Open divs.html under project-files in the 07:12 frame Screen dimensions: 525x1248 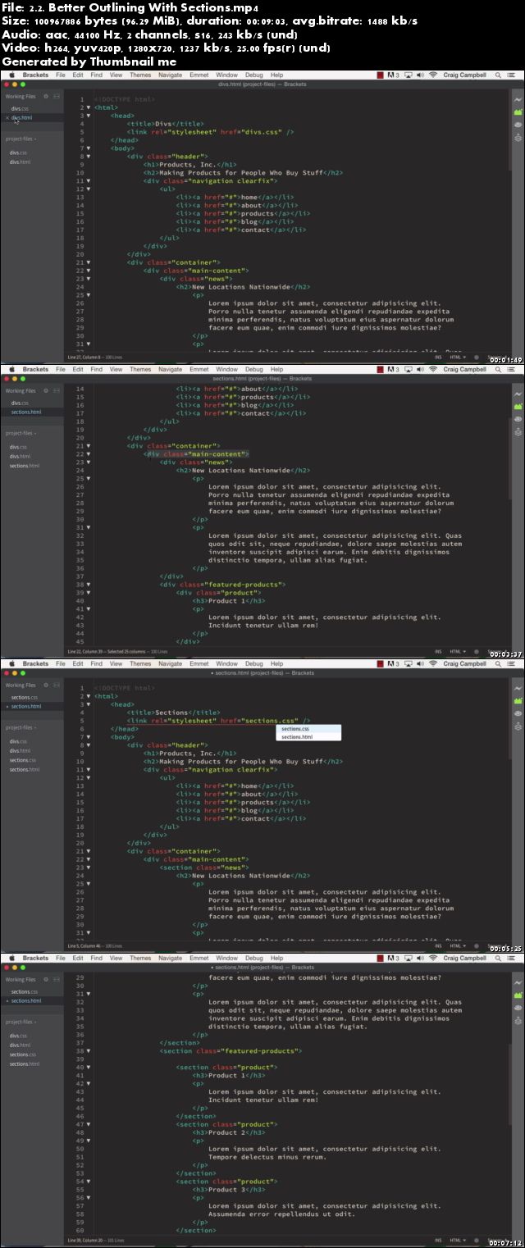click(x=20, y=1045)
